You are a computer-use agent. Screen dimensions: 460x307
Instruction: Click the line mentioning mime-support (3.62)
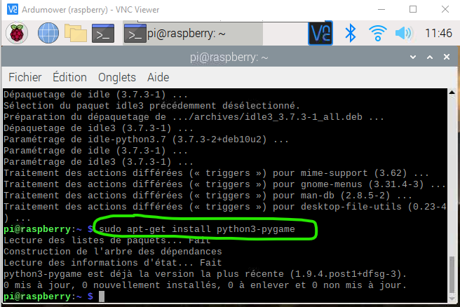coord(216,173)
